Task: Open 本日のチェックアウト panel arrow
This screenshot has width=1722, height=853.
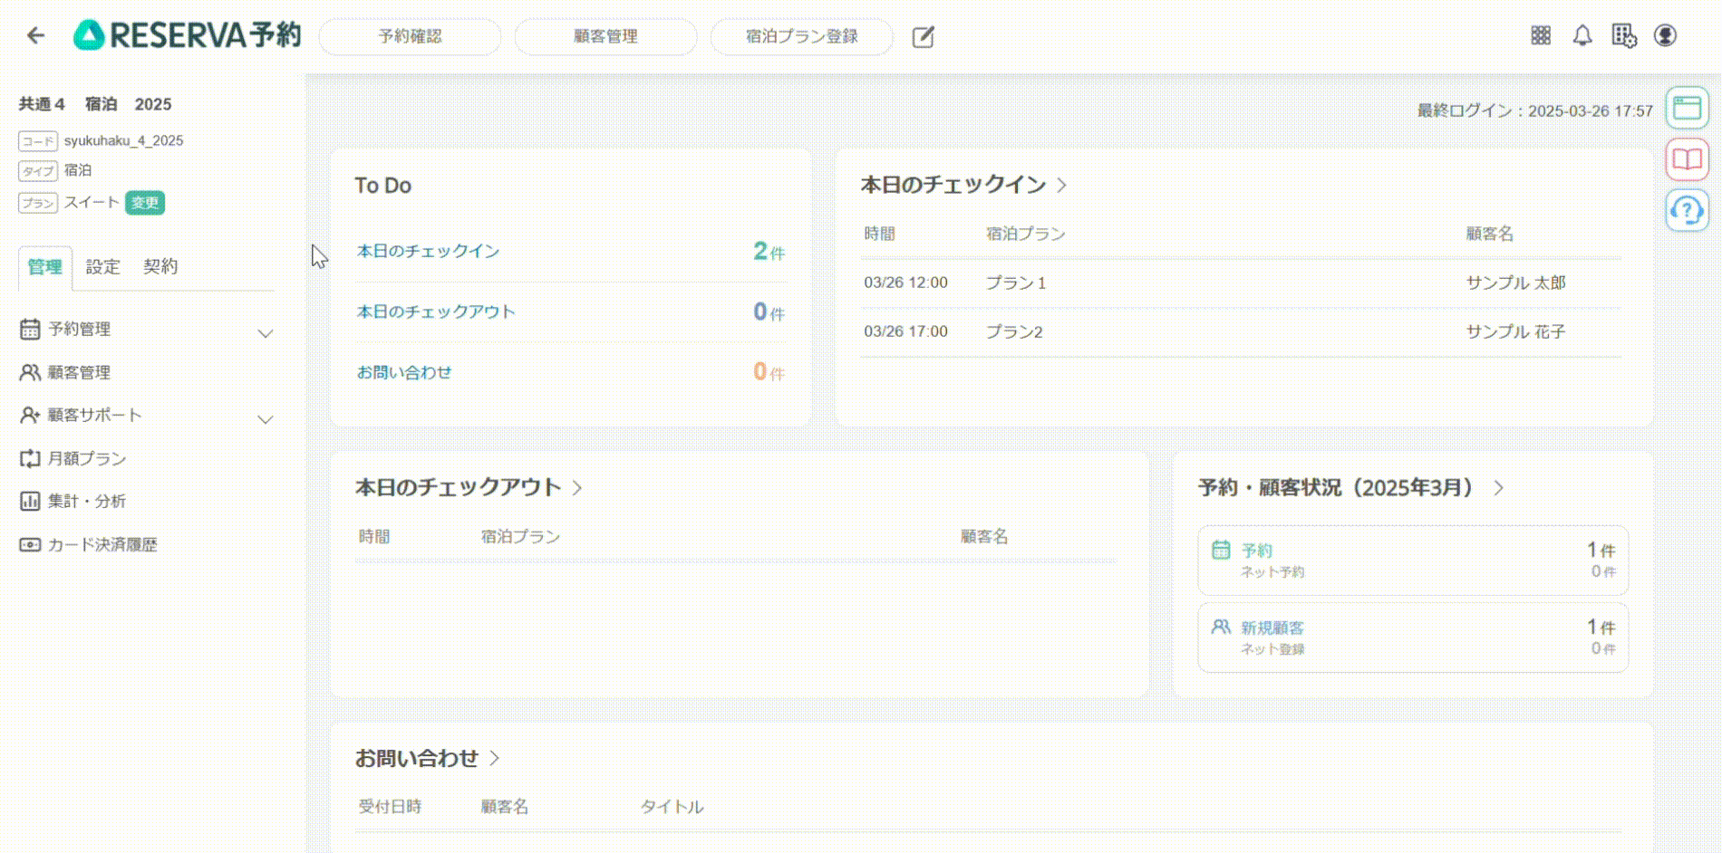Action: (x=577, y=487)
